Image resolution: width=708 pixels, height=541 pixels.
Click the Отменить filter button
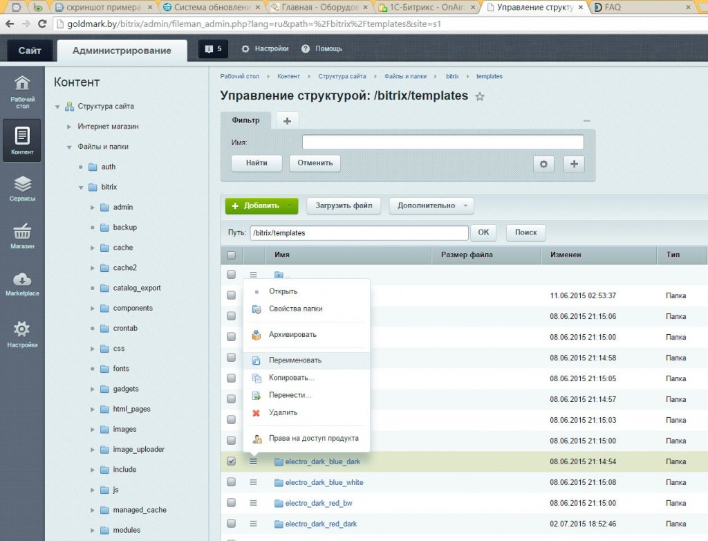point(315,163)
